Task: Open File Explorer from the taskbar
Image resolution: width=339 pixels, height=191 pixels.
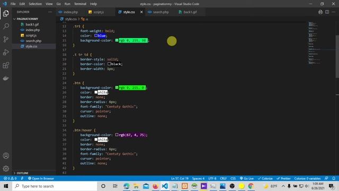Action: 136,186
